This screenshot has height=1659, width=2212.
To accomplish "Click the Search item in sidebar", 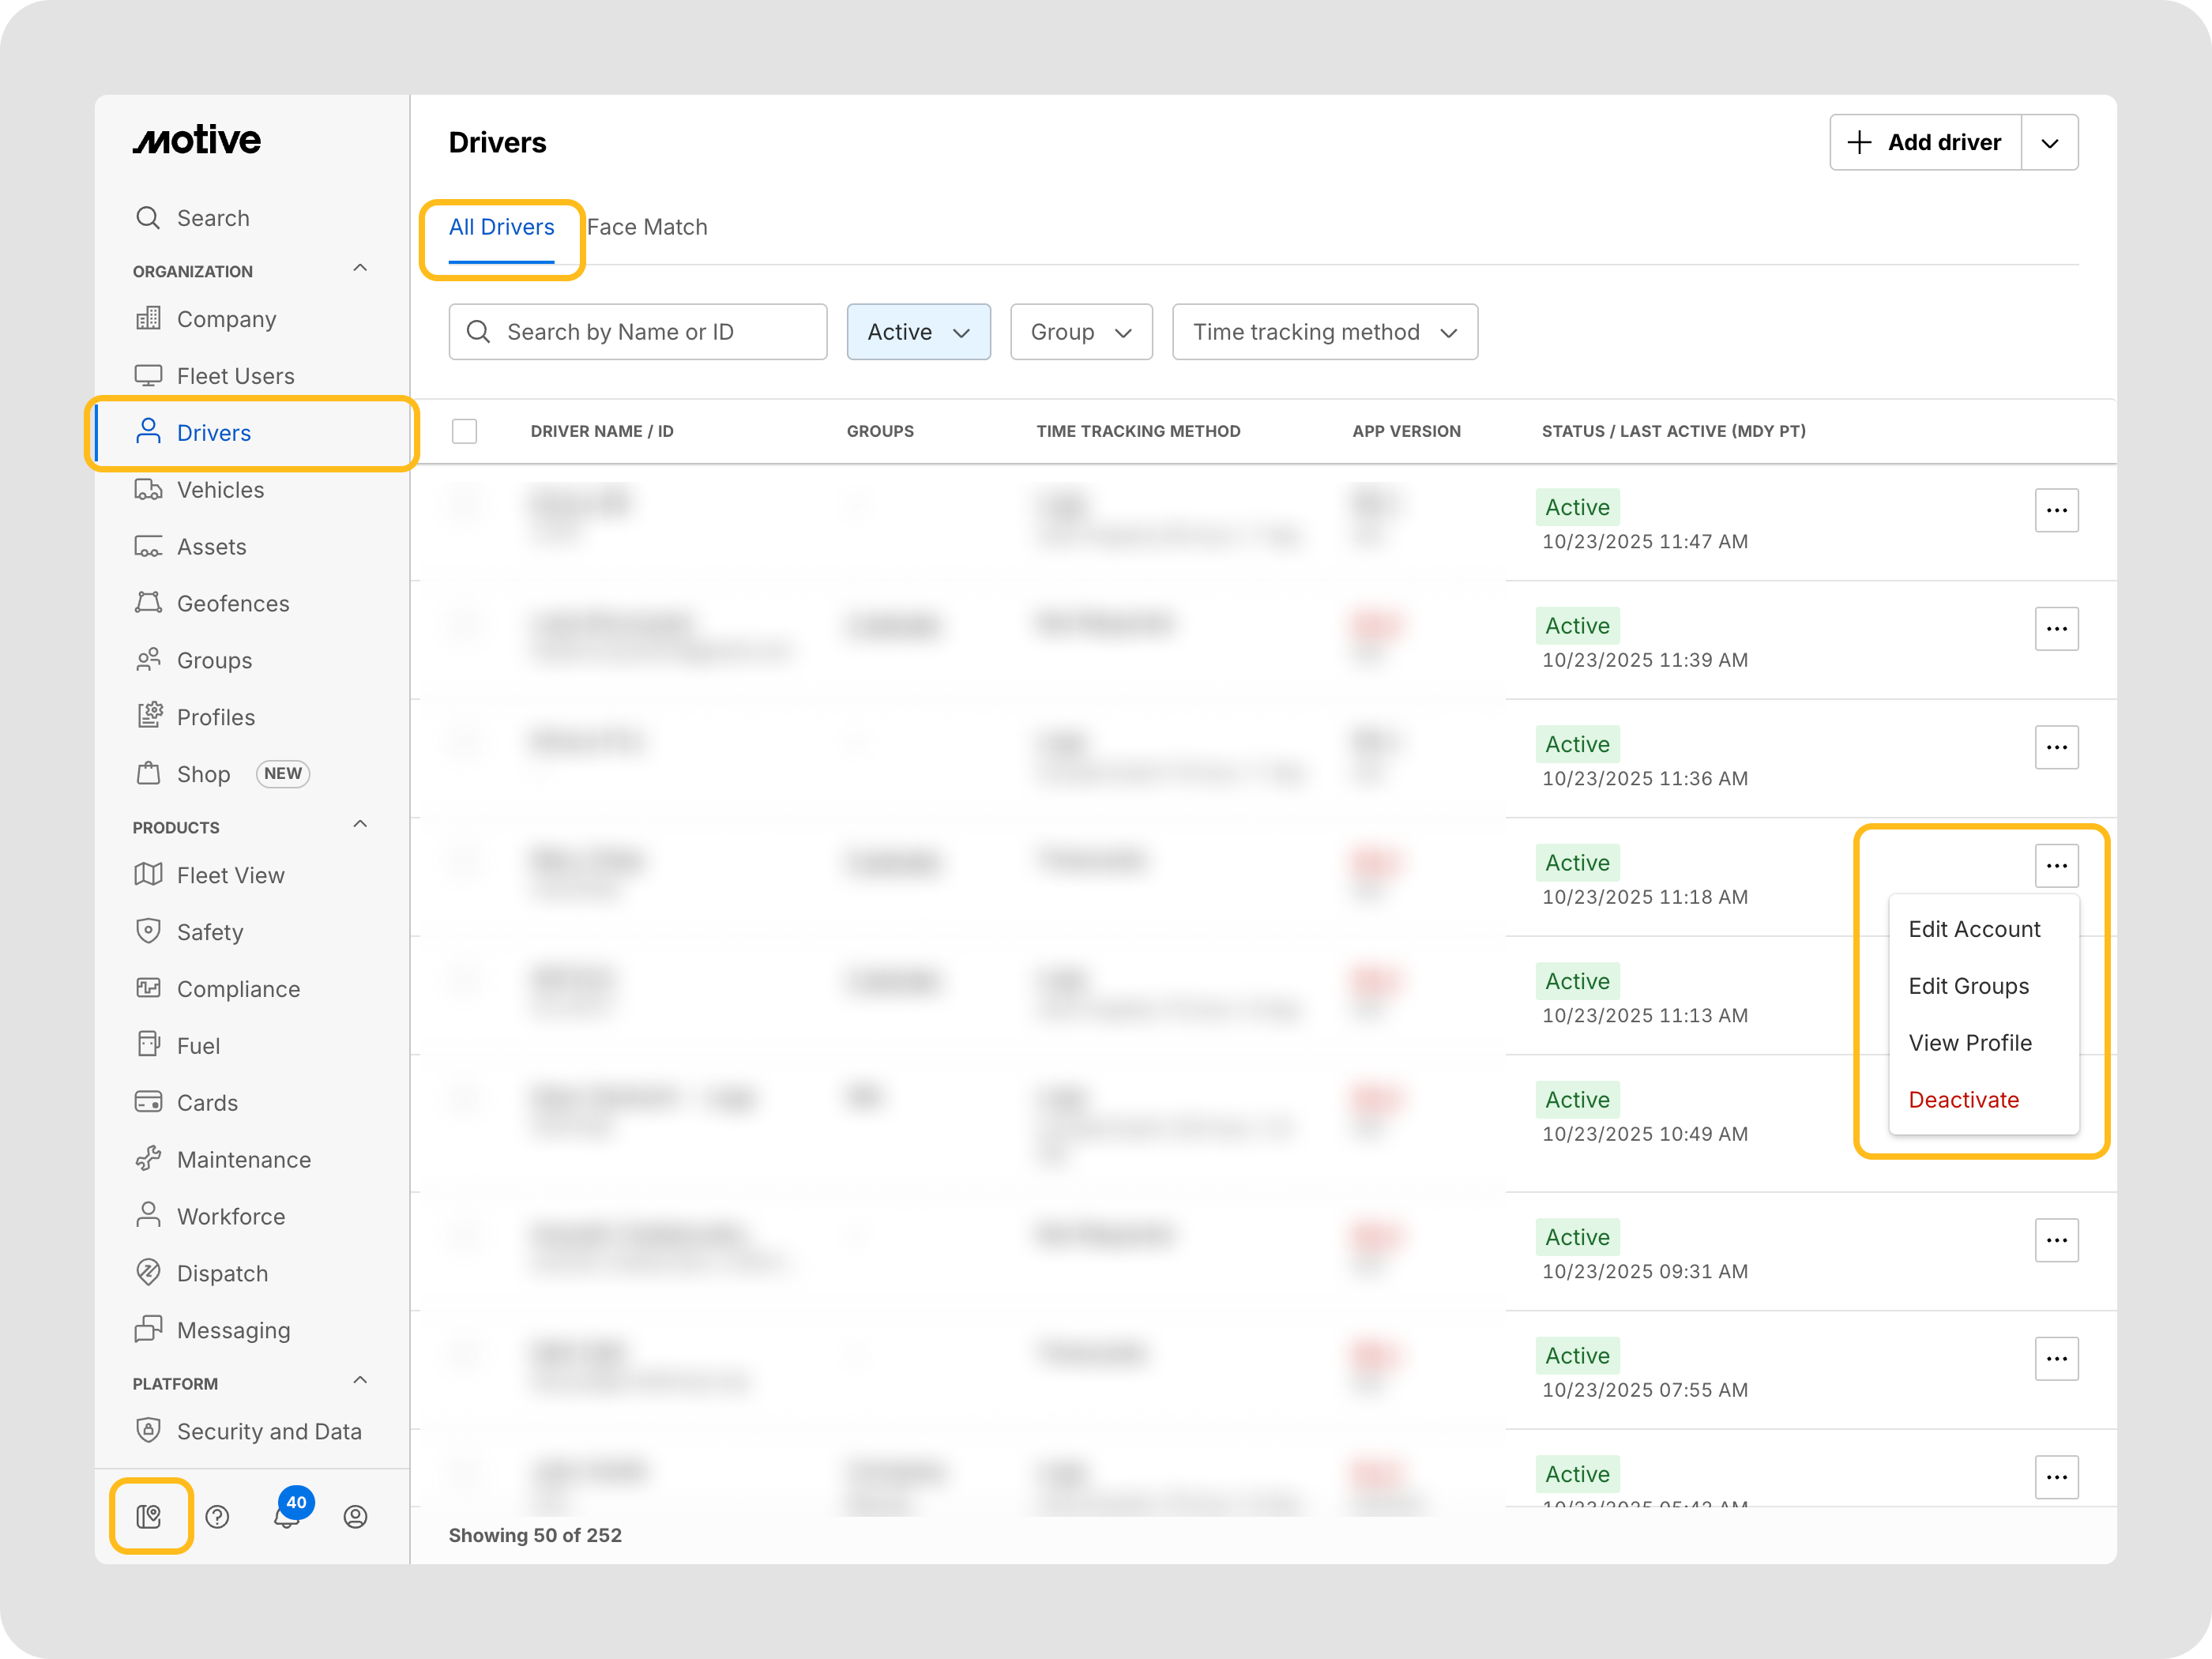I will click(x=212, y=218).
